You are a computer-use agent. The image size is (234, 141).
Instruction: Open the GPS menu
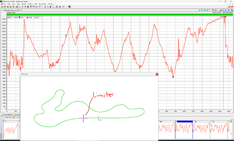(x=36, y=4)
